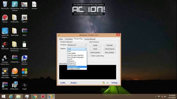
Task: Close the Windows Toolkit window
Action: click(118, 35)
